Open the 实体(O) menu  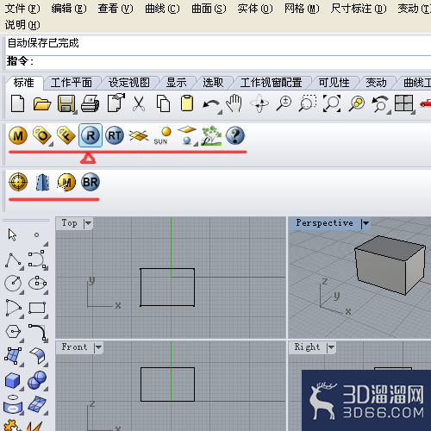click(x=255, y=9)
